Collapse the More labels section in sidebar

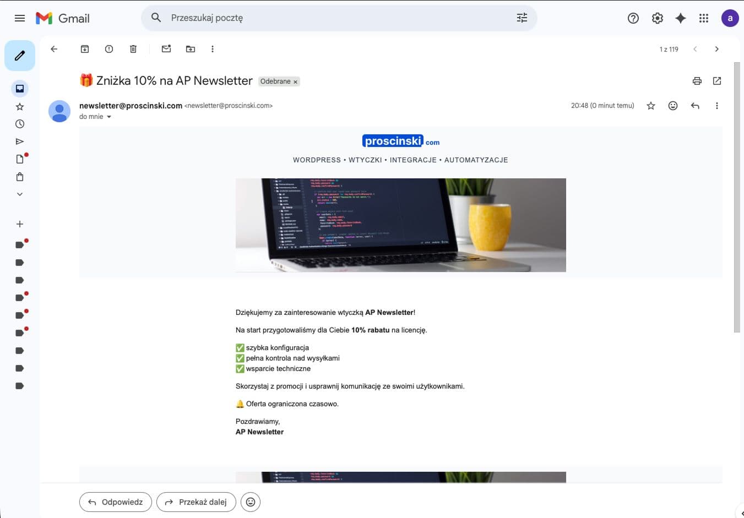click(x=19, y=194)
